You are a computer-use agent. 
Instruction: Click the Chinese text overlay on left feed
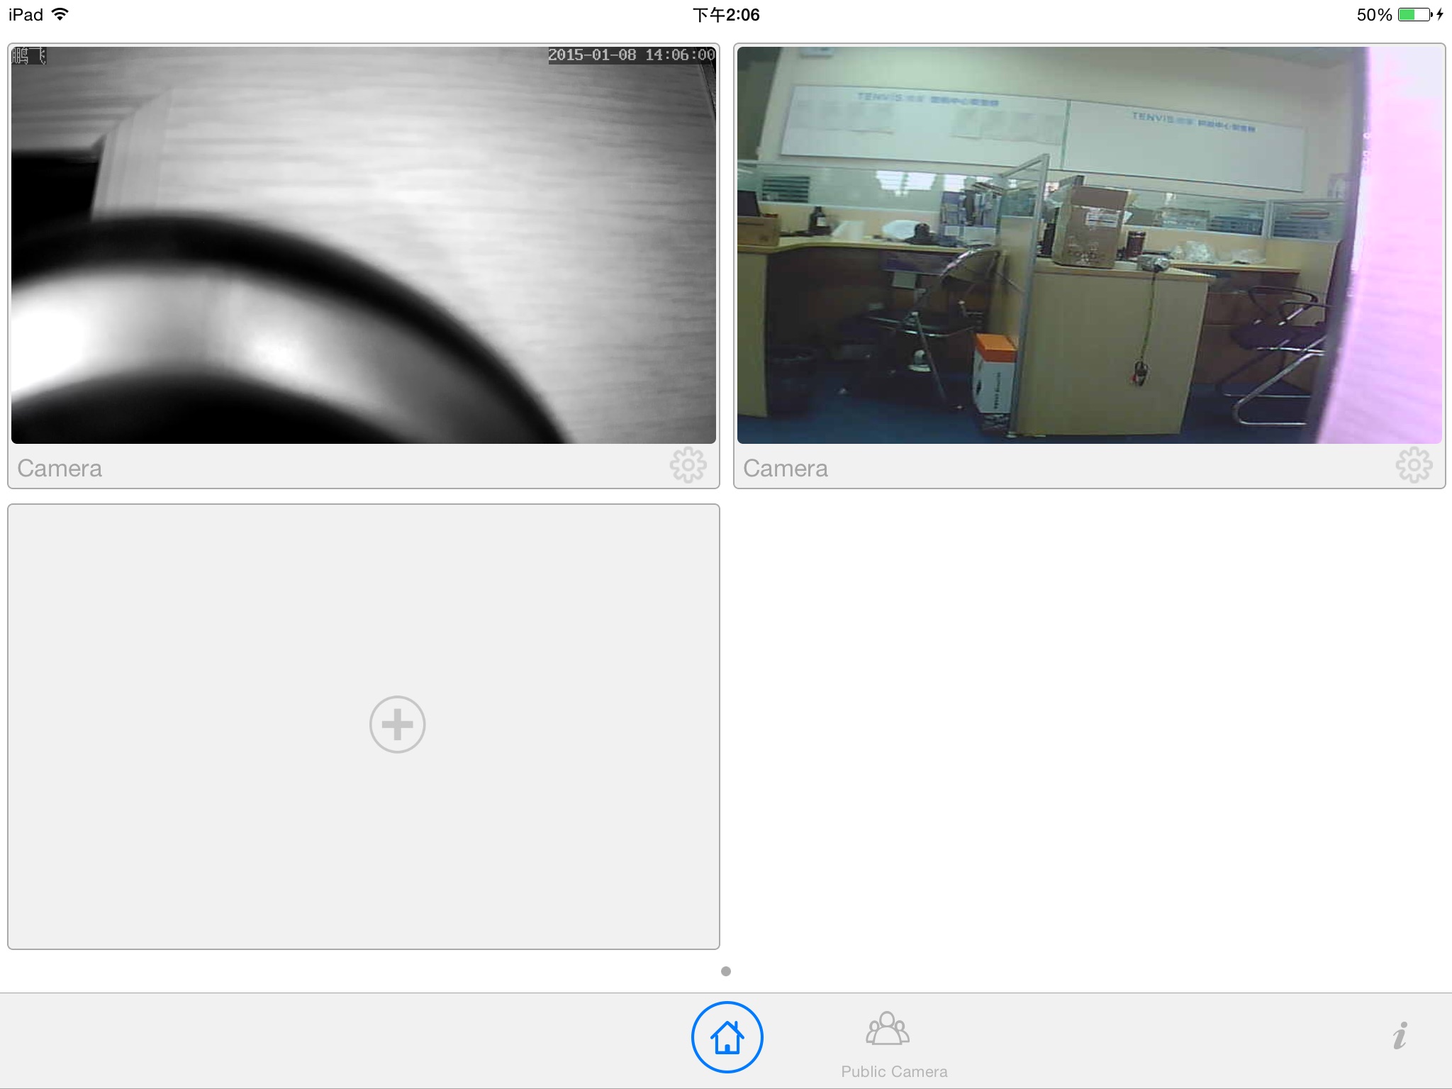29,56
